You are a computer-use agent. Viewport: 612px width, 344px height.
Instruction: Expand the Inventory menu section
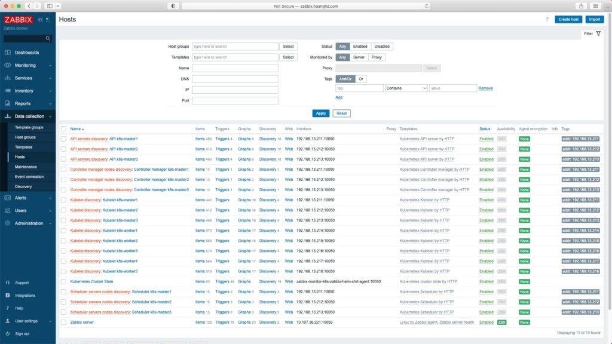(50, 91)
